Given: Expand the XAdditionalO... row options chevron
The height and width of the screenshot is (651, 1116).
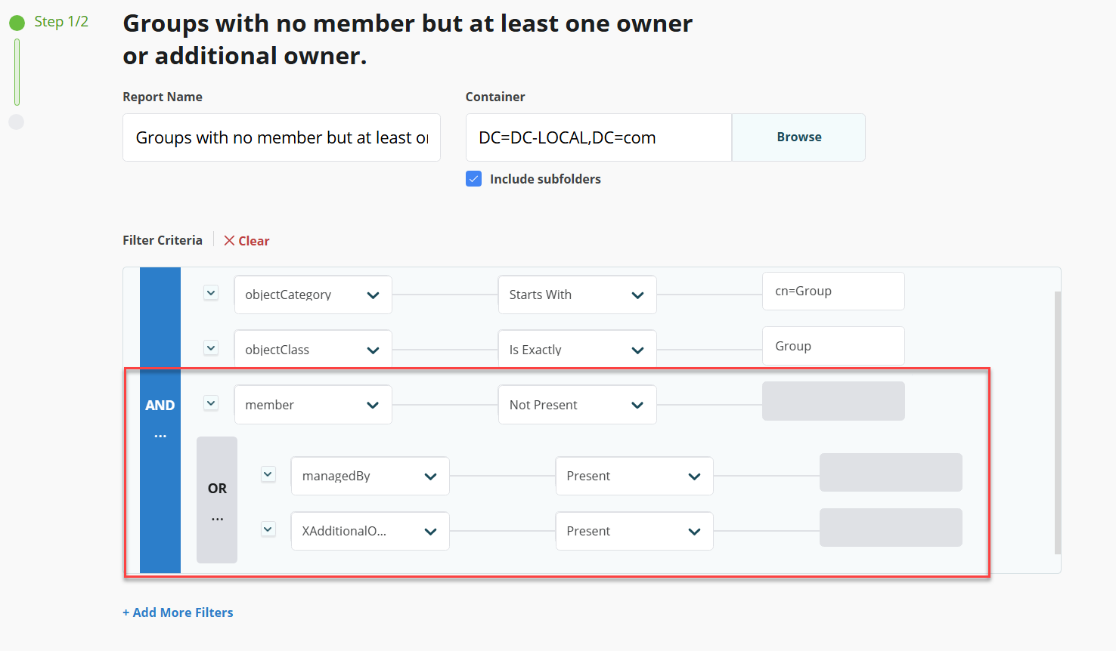Looking at the screenshot, I should click(268, 529).
